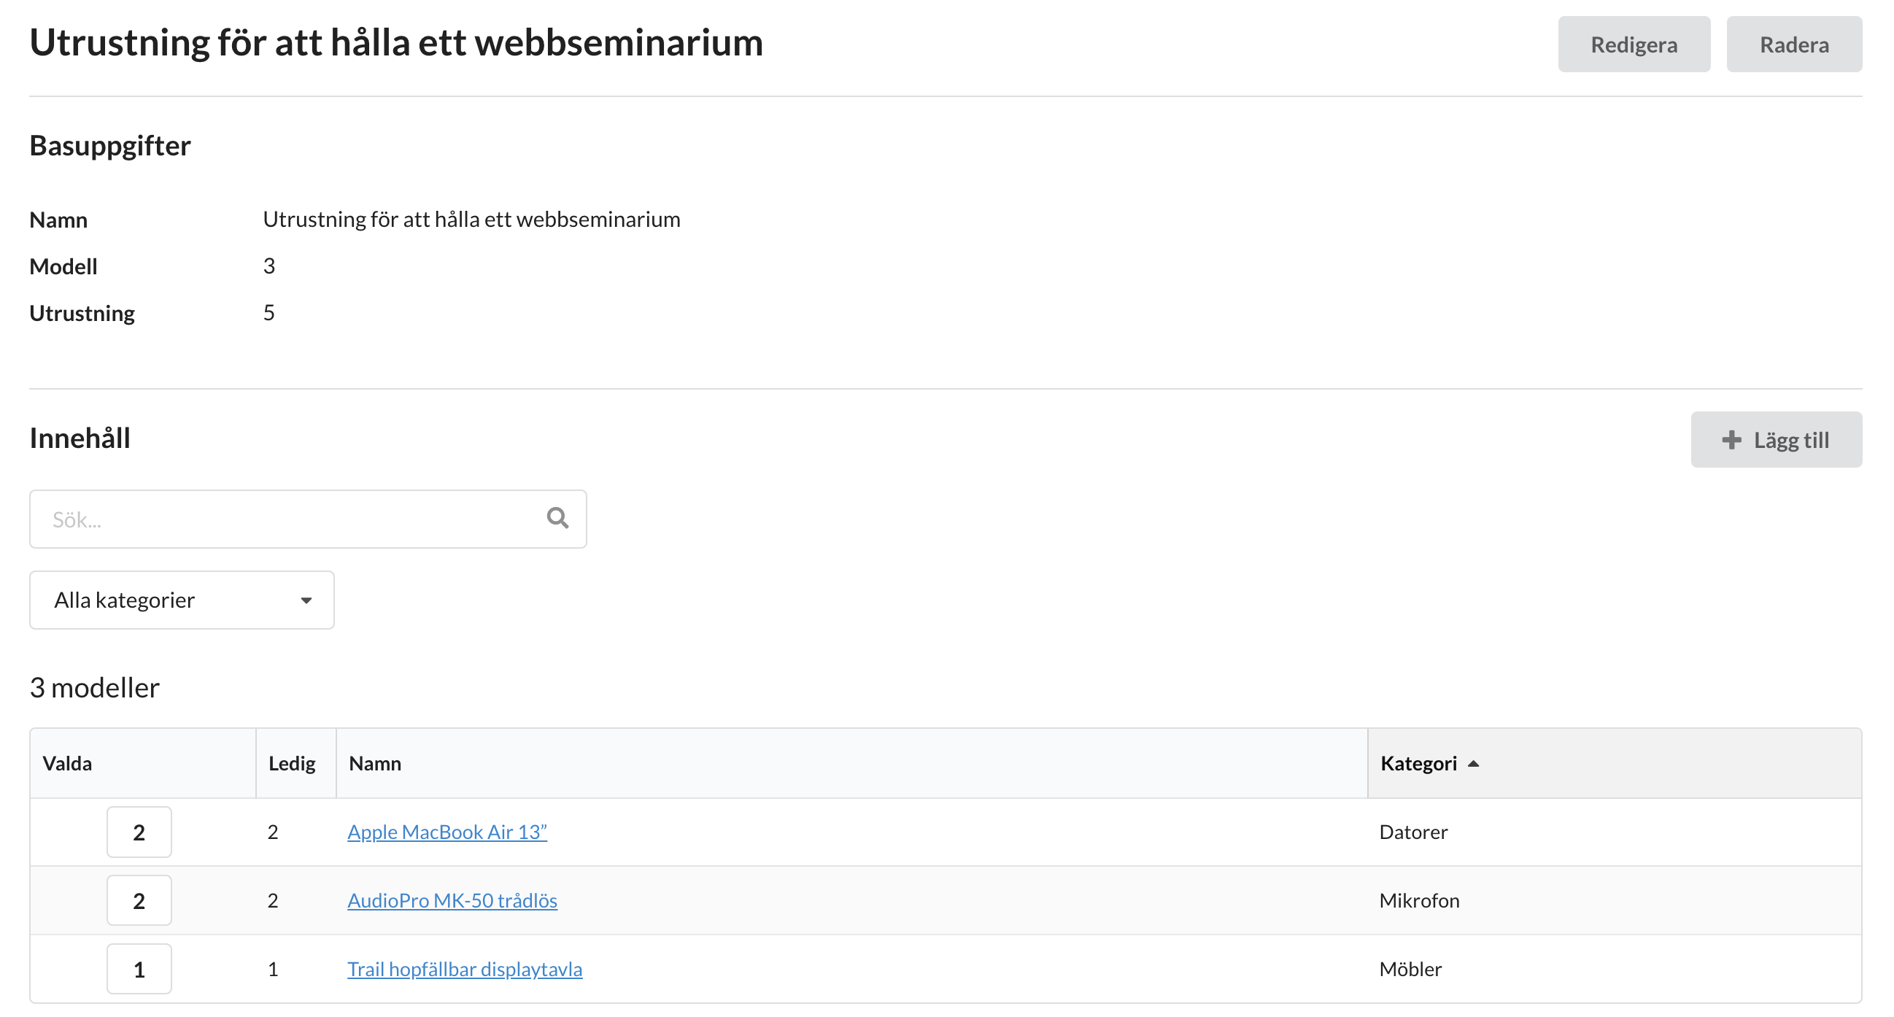Sort table by Kategori column header
The width and height of the screenshot is (1894, 1017).
pos(1418,763)
